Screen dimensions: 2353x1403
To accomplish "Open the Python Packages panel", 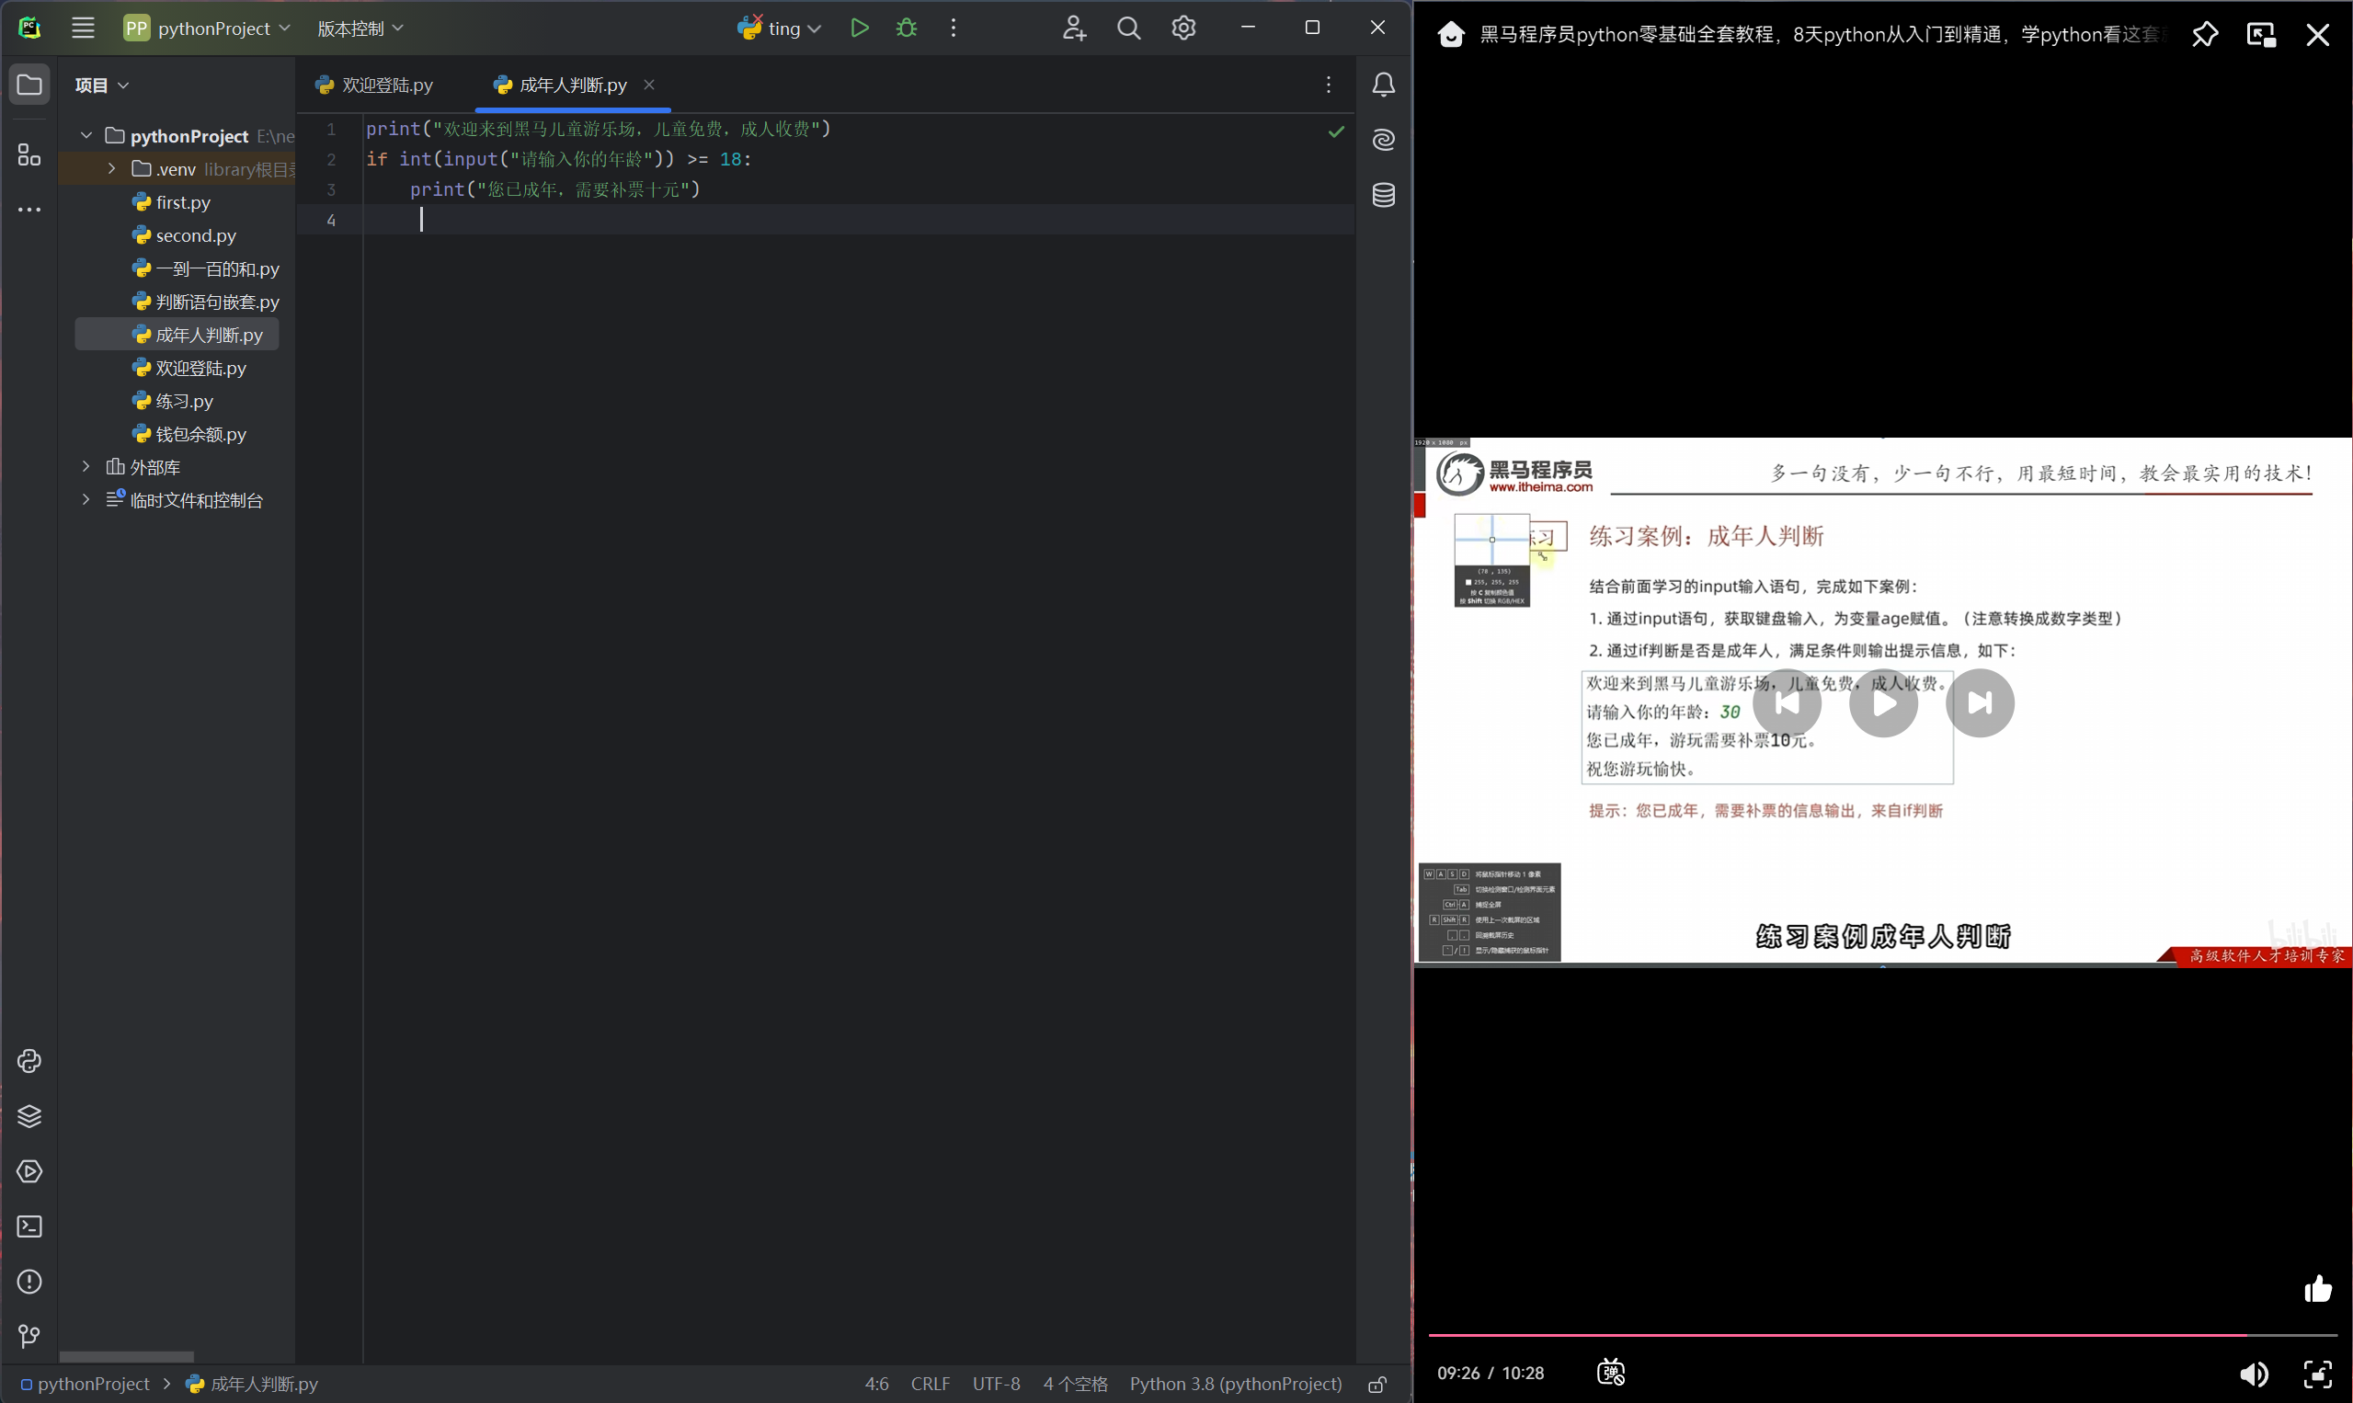I will click(29, 1115).
